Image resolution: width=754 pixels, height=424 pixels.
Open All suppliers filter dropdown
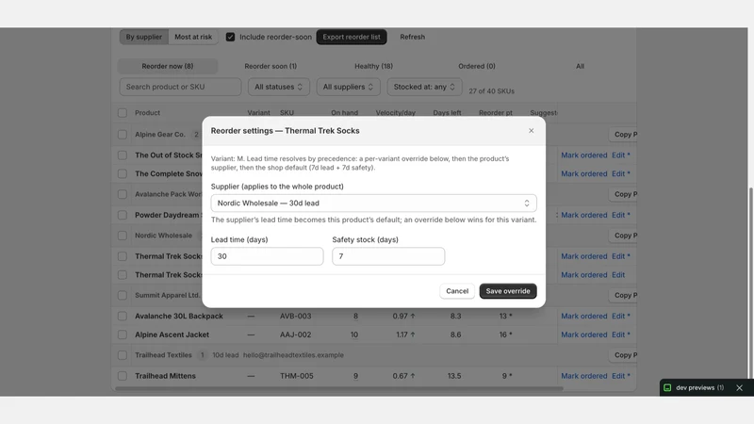(348, 87)
